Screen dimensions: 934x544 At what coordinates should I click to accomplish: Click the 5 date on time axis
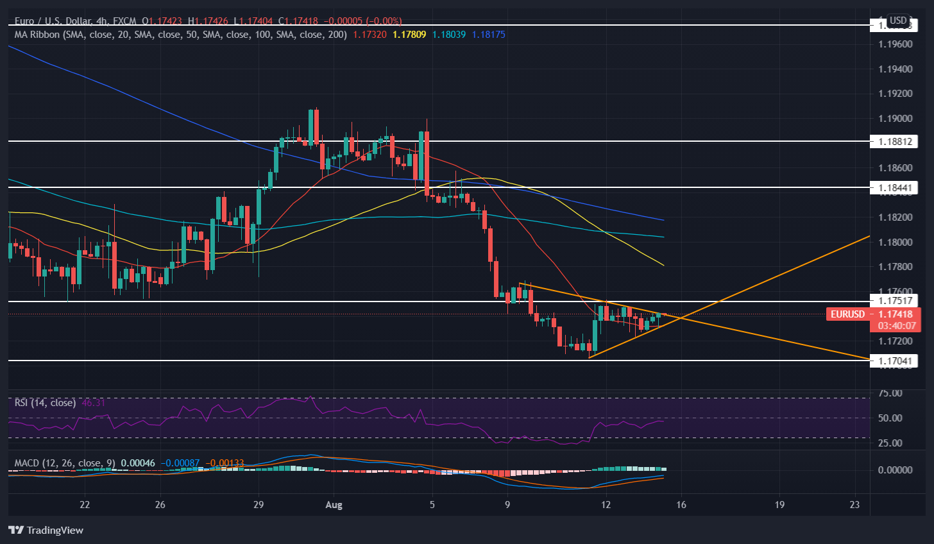432,505
